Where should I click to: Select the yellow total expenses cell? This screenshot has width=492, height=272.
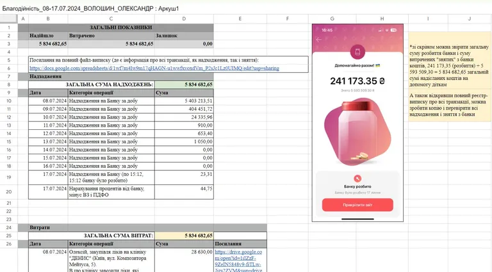pyautogui.click(x=184, y=236)
